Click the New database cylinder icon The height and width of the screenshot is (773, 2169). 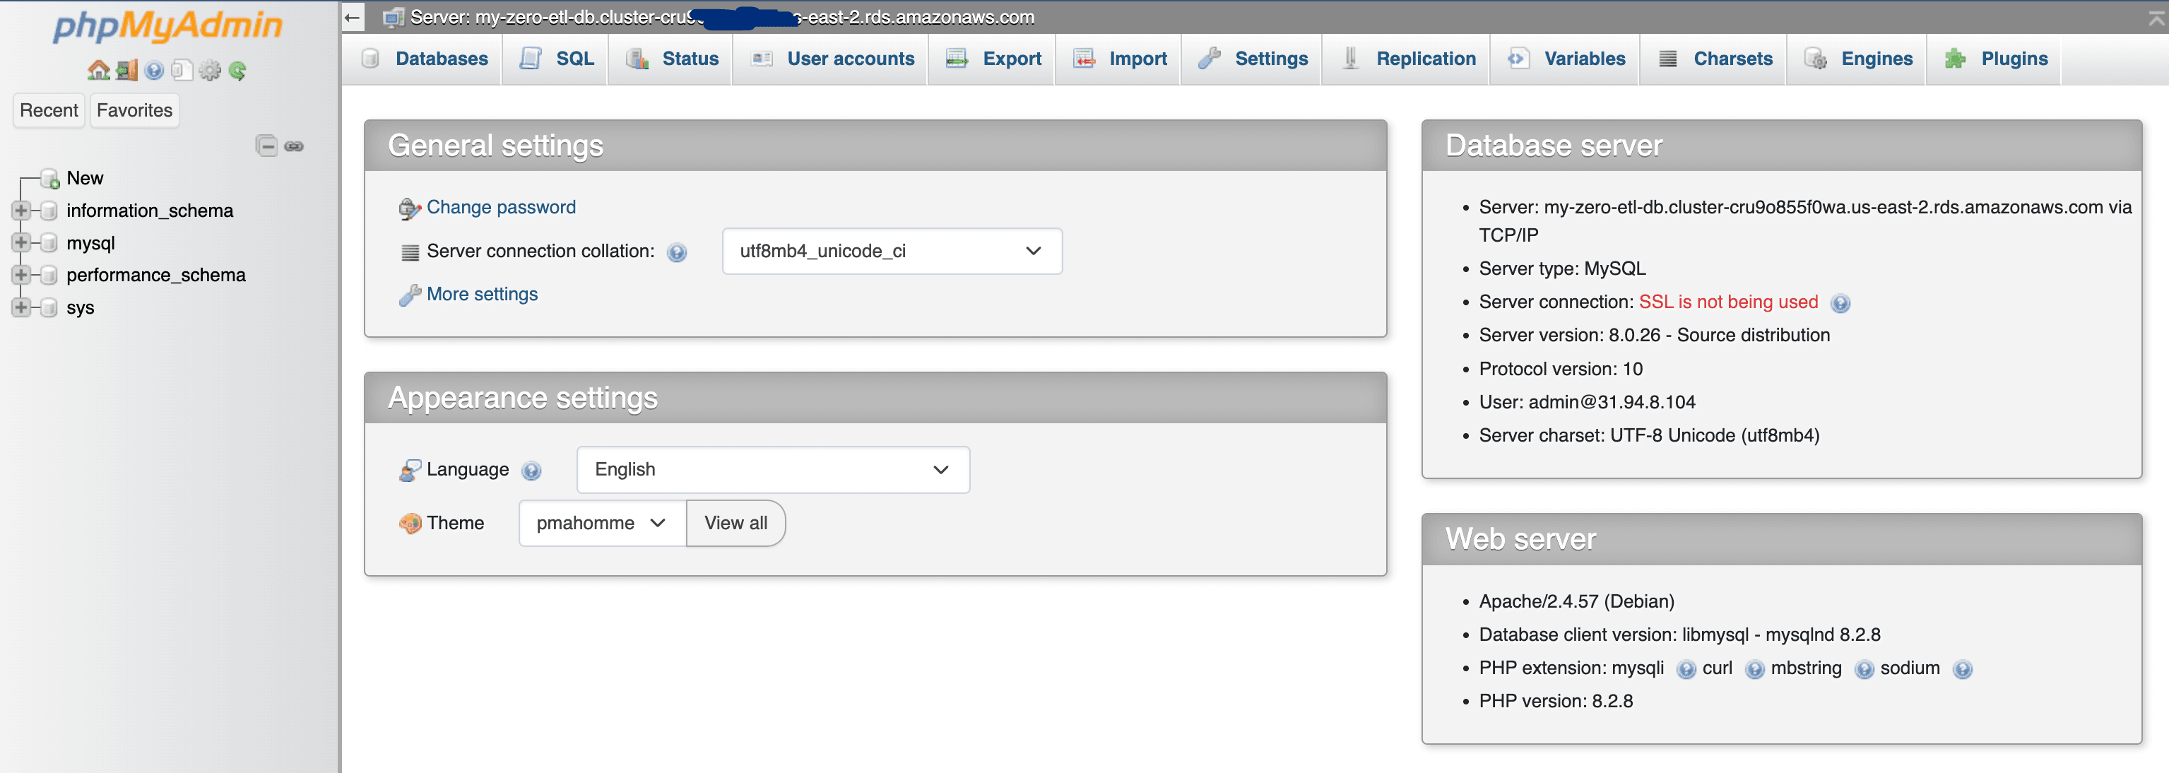(49, 179)
